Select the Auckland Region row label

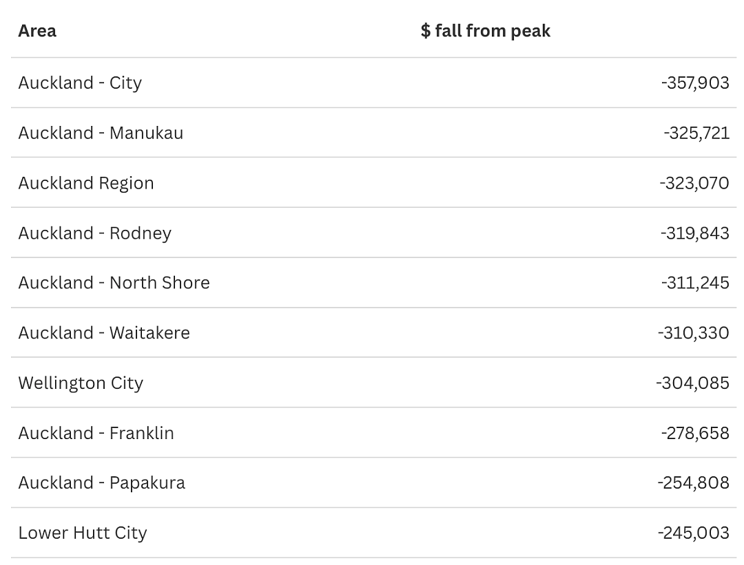pyautogui.click(x=86, y=183)
